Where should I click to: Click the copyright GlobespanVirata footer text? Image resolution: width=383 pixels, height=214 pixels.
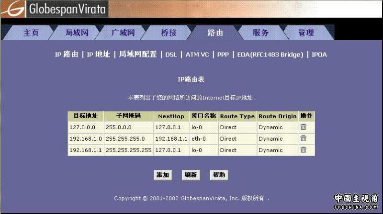(x=191, y=198)
